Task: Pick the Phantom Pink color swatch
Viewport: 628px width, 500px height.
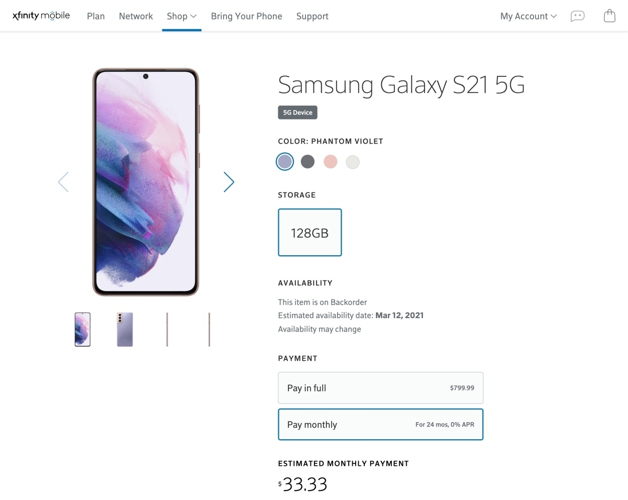Action: [330, 162]
